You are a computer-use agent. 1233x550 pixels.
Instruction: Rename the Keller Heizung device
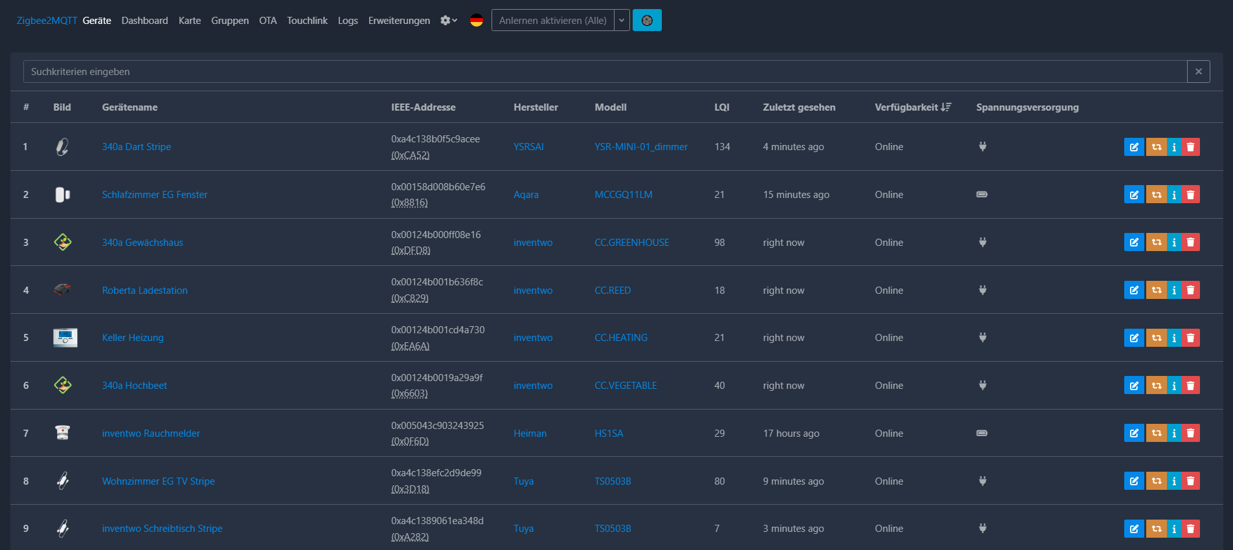[x=1134, y=338]
